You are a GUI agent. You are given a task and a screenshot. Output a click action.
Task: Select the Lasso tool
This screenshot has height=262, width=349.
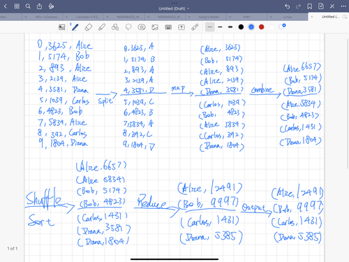pos(128,27)
